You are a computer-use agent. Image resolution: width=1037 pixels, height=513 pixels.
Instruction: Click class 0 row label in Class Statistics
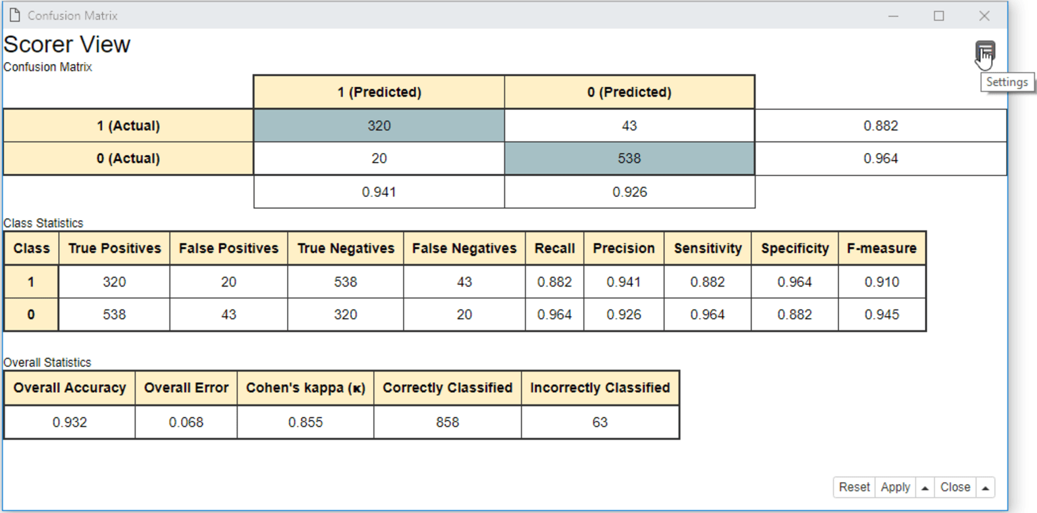pos(31,314)
